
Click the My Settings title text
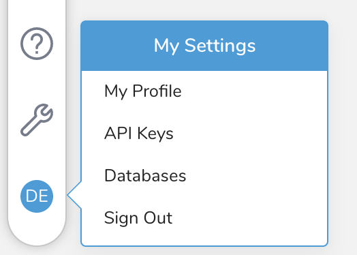204,46
